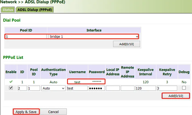Switch to the Status tab

(8, 10)
